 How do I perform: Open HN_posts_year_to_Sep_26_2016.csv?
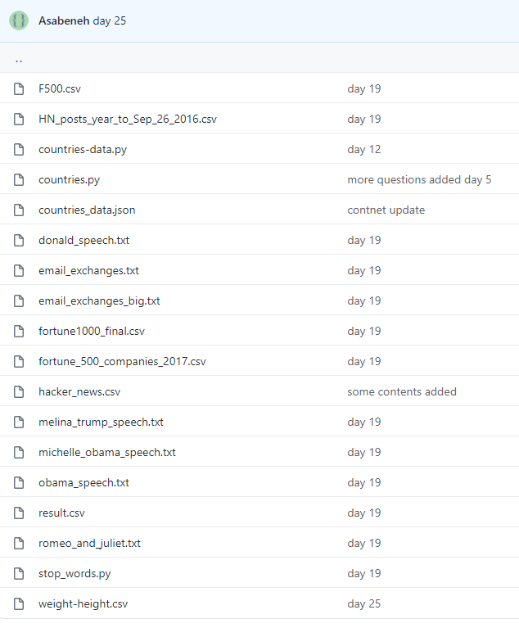(128, 119)
